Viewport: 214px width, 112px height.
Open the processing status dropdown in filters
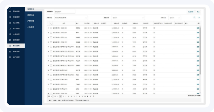click(x=175, y=18)
